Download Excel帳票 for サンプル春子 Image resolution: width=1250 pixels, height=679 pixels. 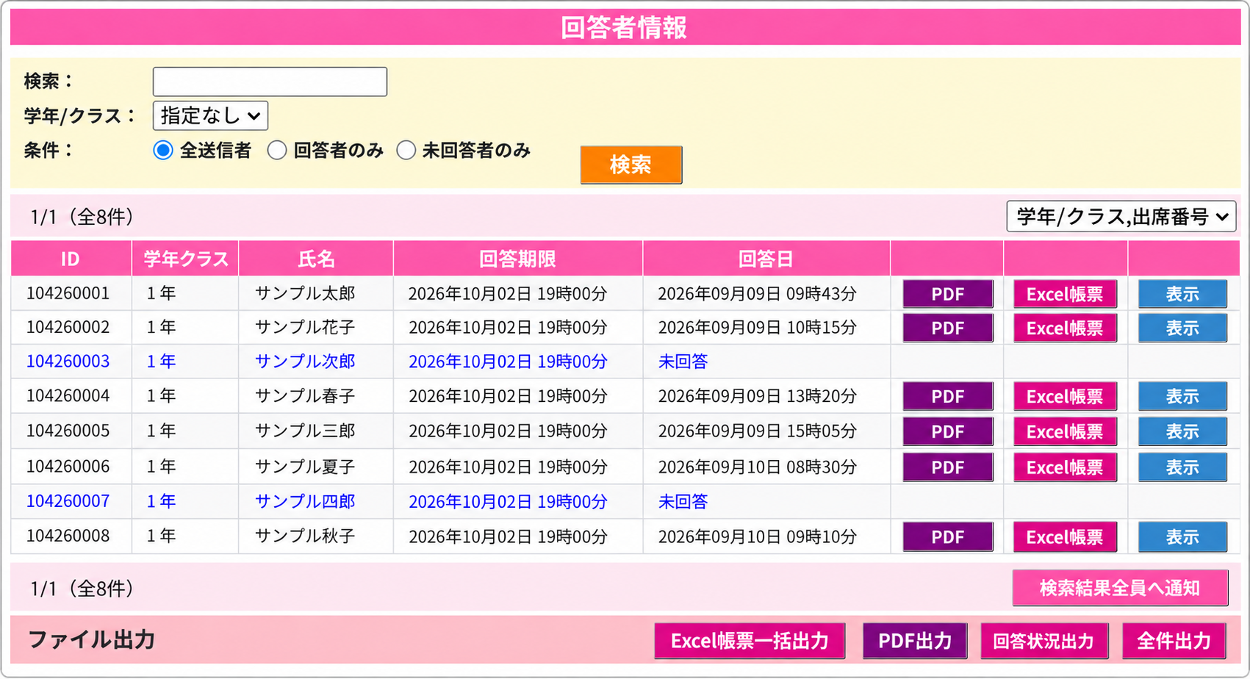point(1065,396)
